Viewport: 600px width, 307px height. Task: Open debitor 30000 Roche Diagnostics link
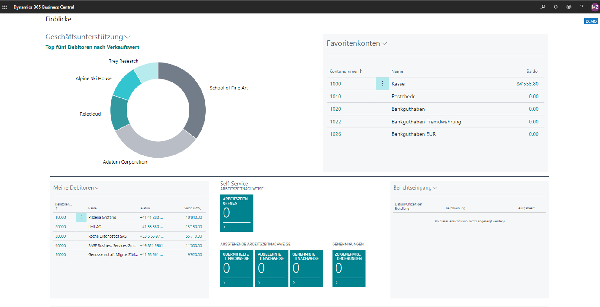pyautogui.click(x=60, y=236)
